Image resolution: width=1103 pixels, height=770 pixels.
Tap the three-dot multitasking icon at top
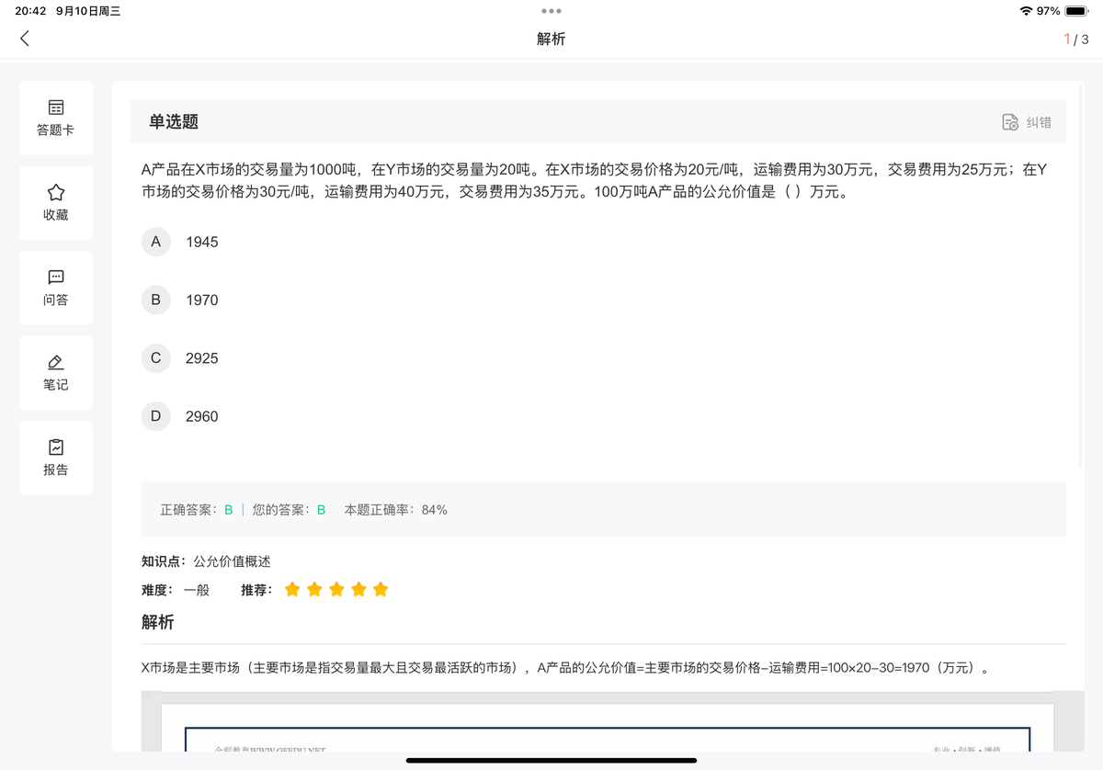551,11
